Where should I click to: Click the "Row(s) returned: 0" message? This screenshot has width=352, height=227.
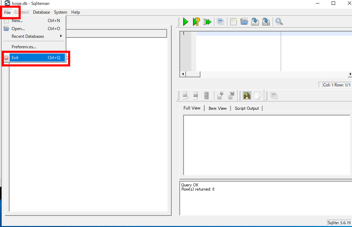[198, 189]
